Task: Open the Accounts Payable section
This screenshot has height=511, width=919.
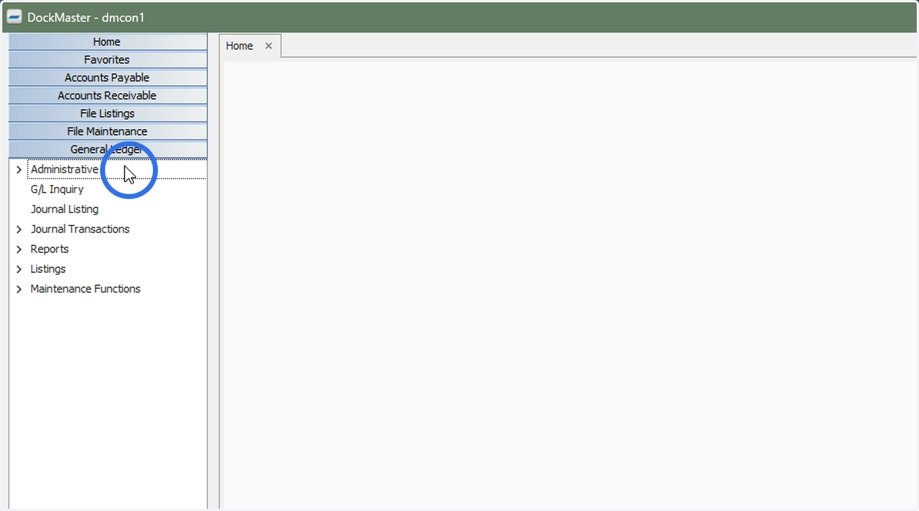Action: (107, 78)
